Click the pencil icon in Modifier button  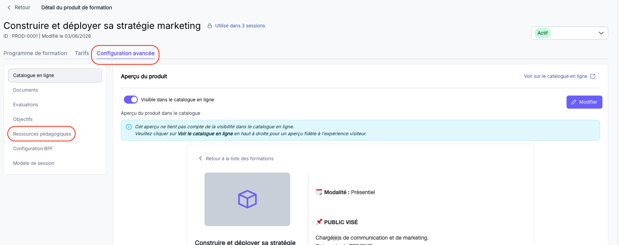(574, 102)
